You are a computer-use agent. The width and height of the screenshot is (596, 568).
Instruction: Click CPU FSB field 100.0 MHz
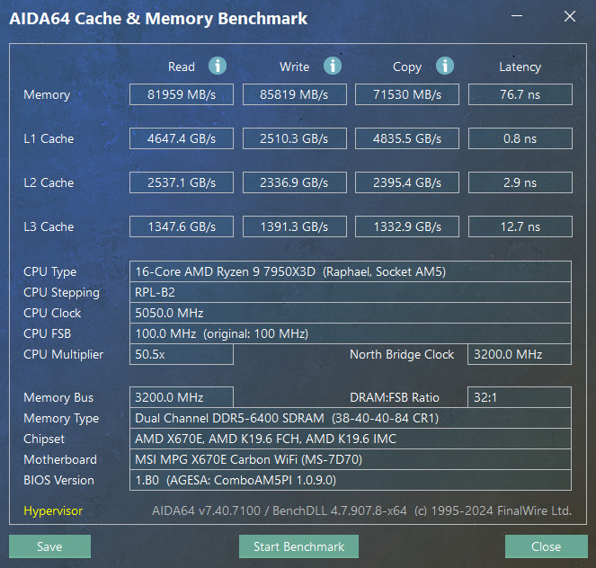pyautogui.click(x=351, y=333)
